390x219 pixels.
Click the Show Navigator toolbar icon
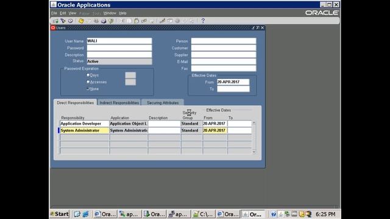click(x=71, y=21)
